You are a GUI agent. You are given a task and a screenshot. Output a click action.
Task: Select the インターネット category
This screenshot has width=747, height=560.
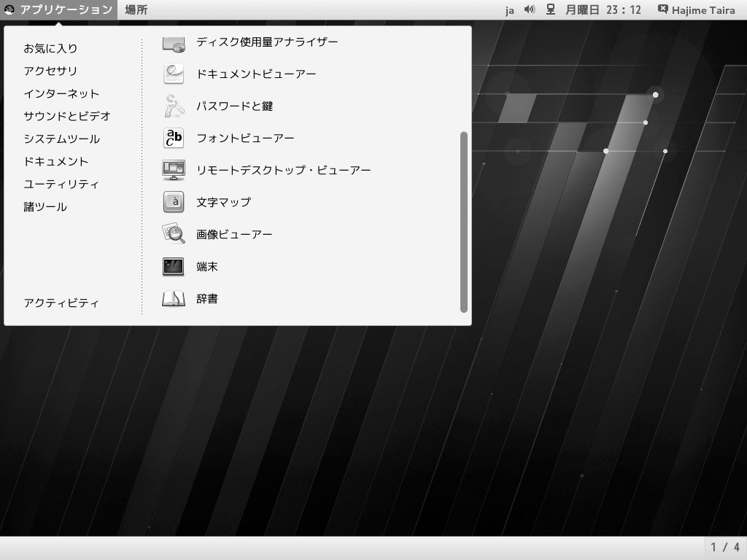click(x=61, y=93)
